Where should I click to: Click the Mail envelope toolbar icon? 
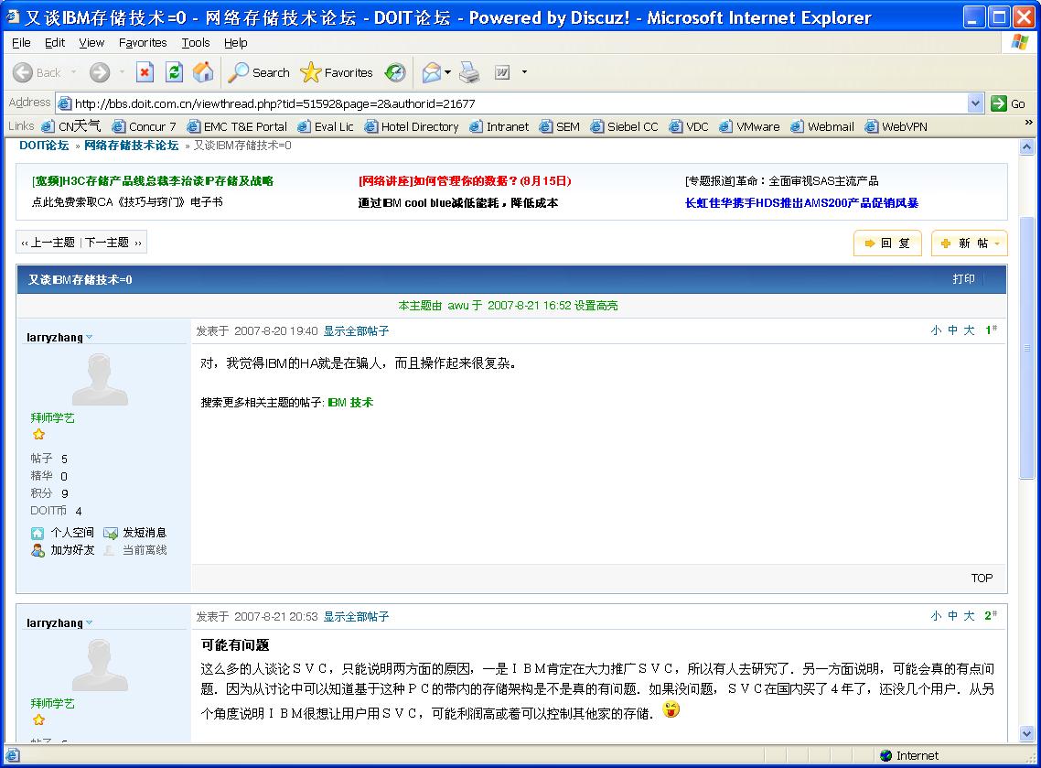click(432, 72)
